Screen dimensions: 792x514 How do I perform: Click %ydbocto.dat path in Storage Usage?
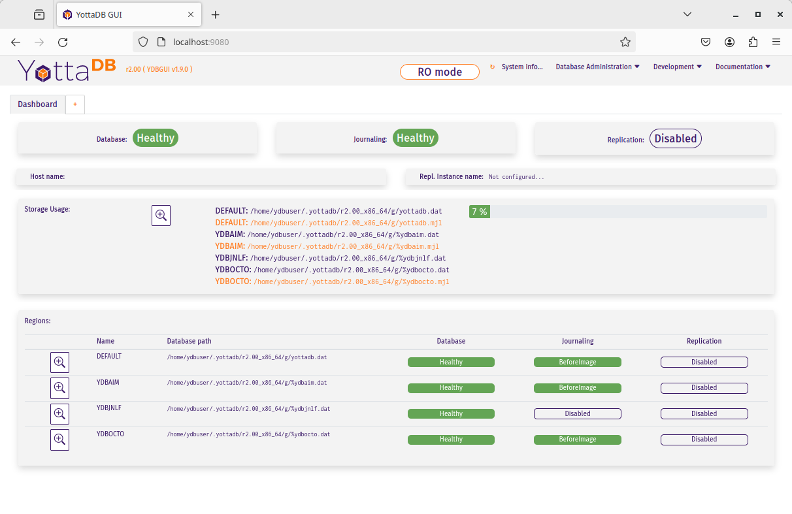point(352,270)
